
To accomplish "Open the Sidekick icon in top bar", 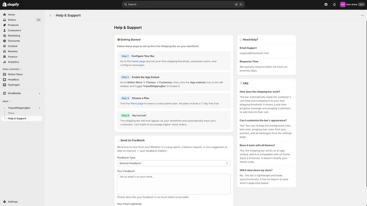I will [x=326, y=5].
